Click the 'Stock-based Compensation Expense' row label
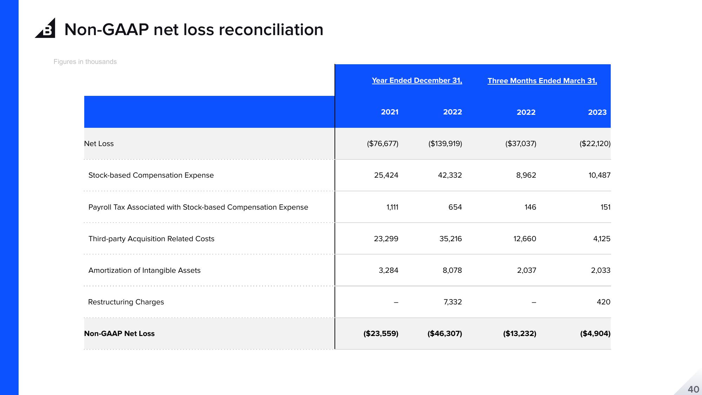This screenshot has height=395, width=702. [151, 175]
